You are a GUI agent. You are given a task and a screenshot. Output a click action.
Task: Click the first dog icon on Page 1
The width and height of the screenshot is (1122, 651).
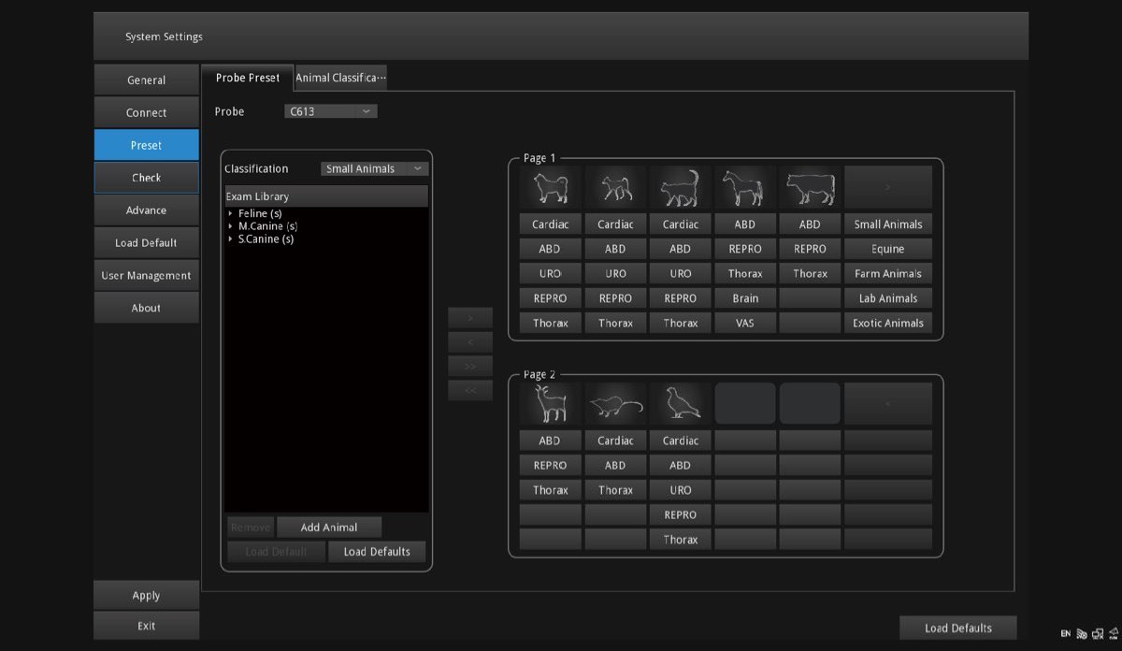550,188
